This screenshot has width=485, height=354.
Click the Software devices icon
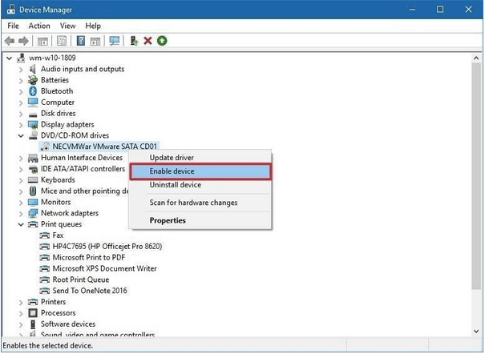33,324
